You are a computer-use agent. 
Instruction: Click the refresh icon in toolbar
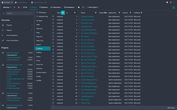coord(83,7)
